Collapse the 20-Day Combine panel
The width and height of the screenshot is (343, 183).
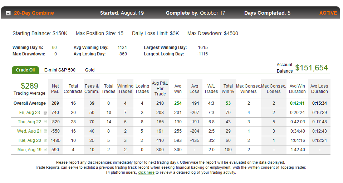tap(8, 13)
